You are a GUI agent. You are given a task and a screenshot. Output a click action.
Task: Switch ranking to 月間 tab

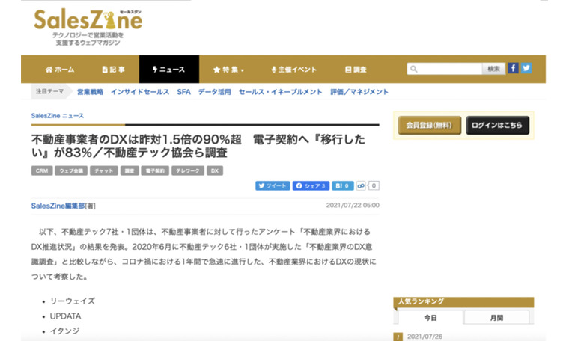496,318
